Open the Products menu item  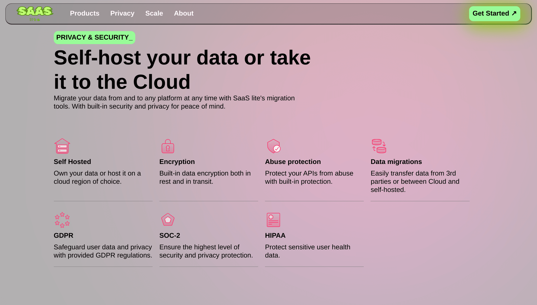[x=85, y=13]
